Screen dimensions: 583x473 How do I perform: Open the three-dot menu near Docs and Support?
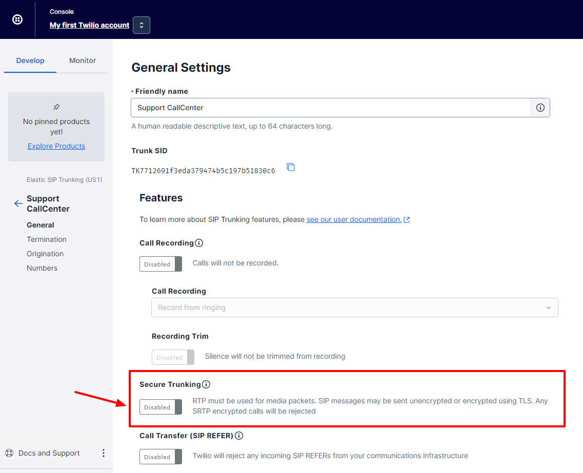(104, 453)
